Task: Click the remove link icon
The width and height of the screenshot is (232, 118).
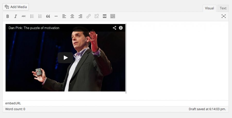Action: (96, 16)
